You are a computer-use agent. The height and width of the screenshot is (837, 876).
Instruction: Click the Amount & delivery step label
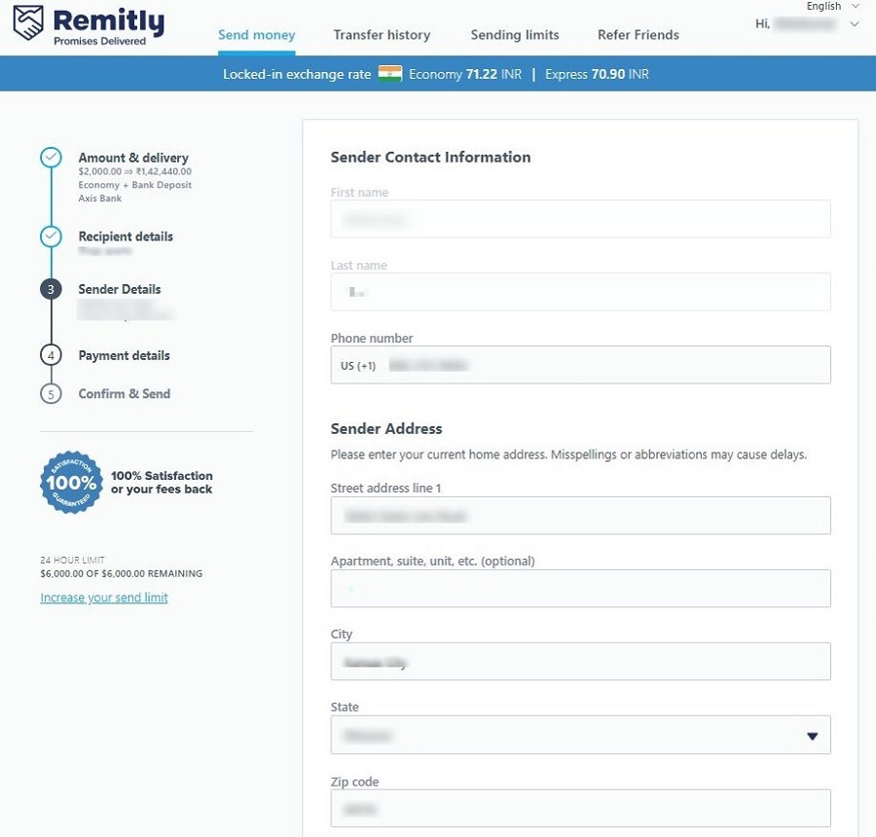(x=133, y=158)
